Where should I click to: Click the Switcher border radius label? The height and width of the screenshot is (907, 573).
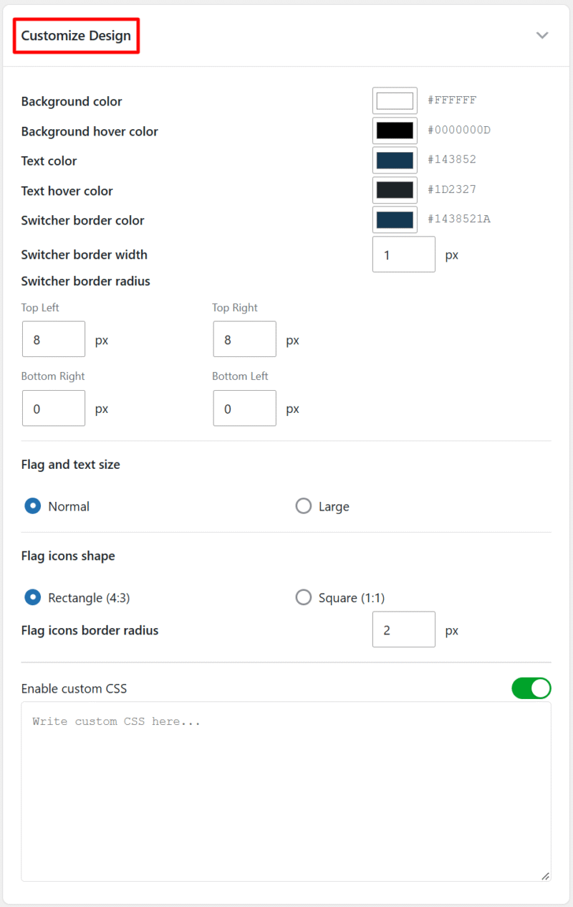86,281
